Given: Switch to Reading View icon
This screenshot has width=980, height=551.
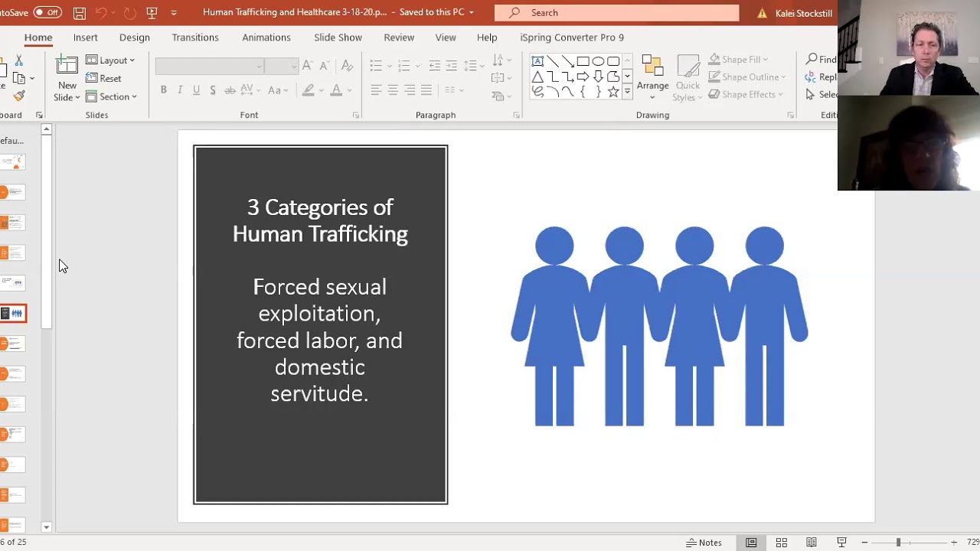Looking at the screenshot, I should tap(812, 543).
